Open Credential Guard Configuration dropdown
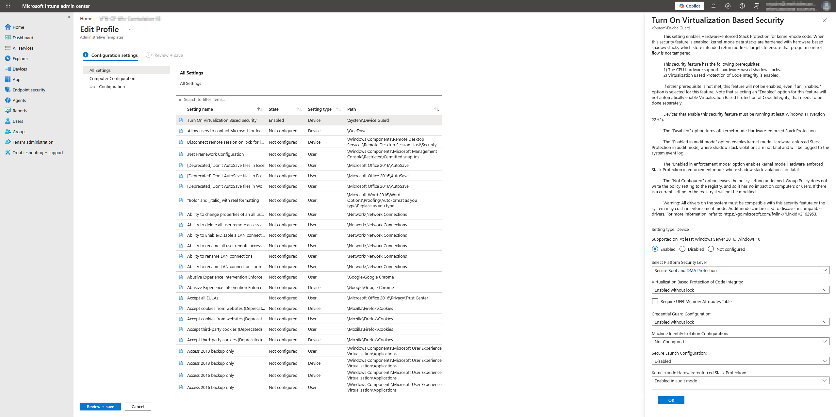 (741, 322)
